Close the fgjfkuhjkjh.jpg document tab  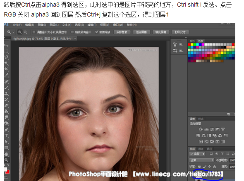pyautogui.click(x=75, y=38)
